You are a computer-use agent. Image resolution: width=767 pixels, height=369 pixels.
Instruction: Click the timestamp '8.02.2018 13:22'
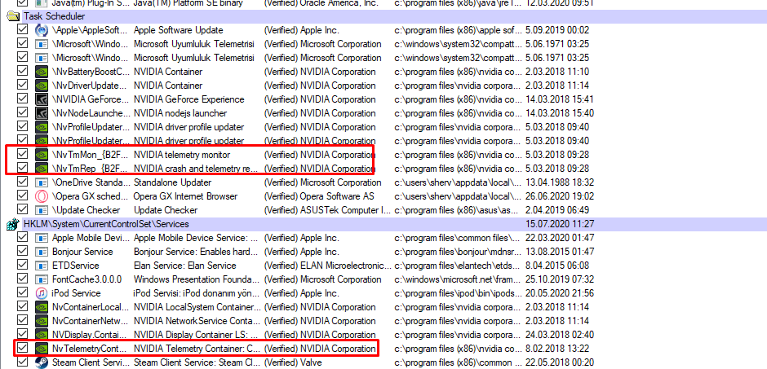click(557, 349)
